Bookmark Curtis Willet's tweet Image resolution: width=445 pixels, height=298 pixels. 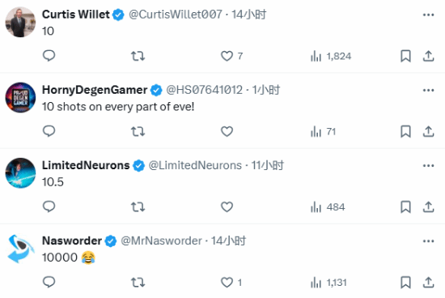pos(405,56)
